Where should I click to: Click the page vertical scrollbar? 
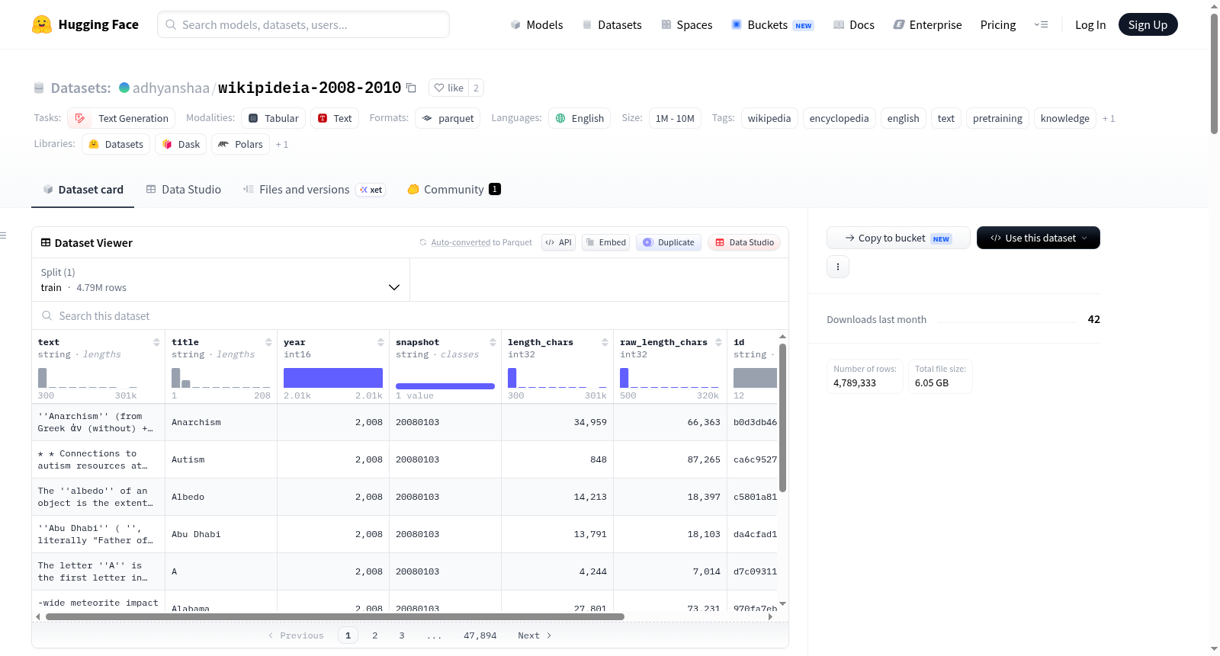(x=1214, y=74)
